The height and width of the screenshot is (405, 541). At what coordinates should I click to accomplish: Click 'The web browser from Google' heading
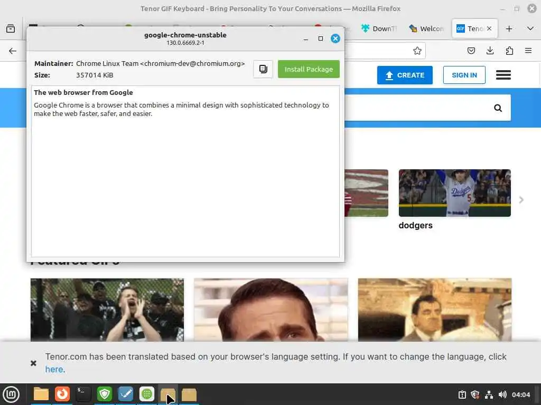pos(83,93)
